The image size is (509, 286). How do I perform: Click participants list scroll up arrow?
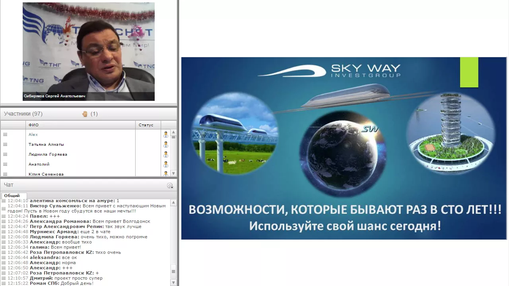pyautogui.click(x=173, y=132)
